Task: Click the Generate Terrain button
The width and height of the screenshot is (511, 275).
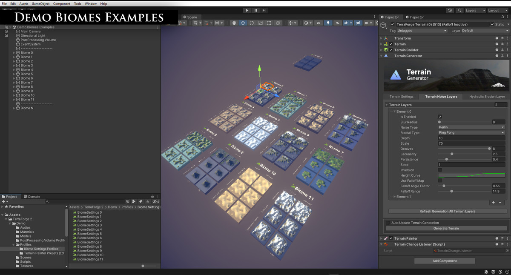Action: tap(446, 228)
